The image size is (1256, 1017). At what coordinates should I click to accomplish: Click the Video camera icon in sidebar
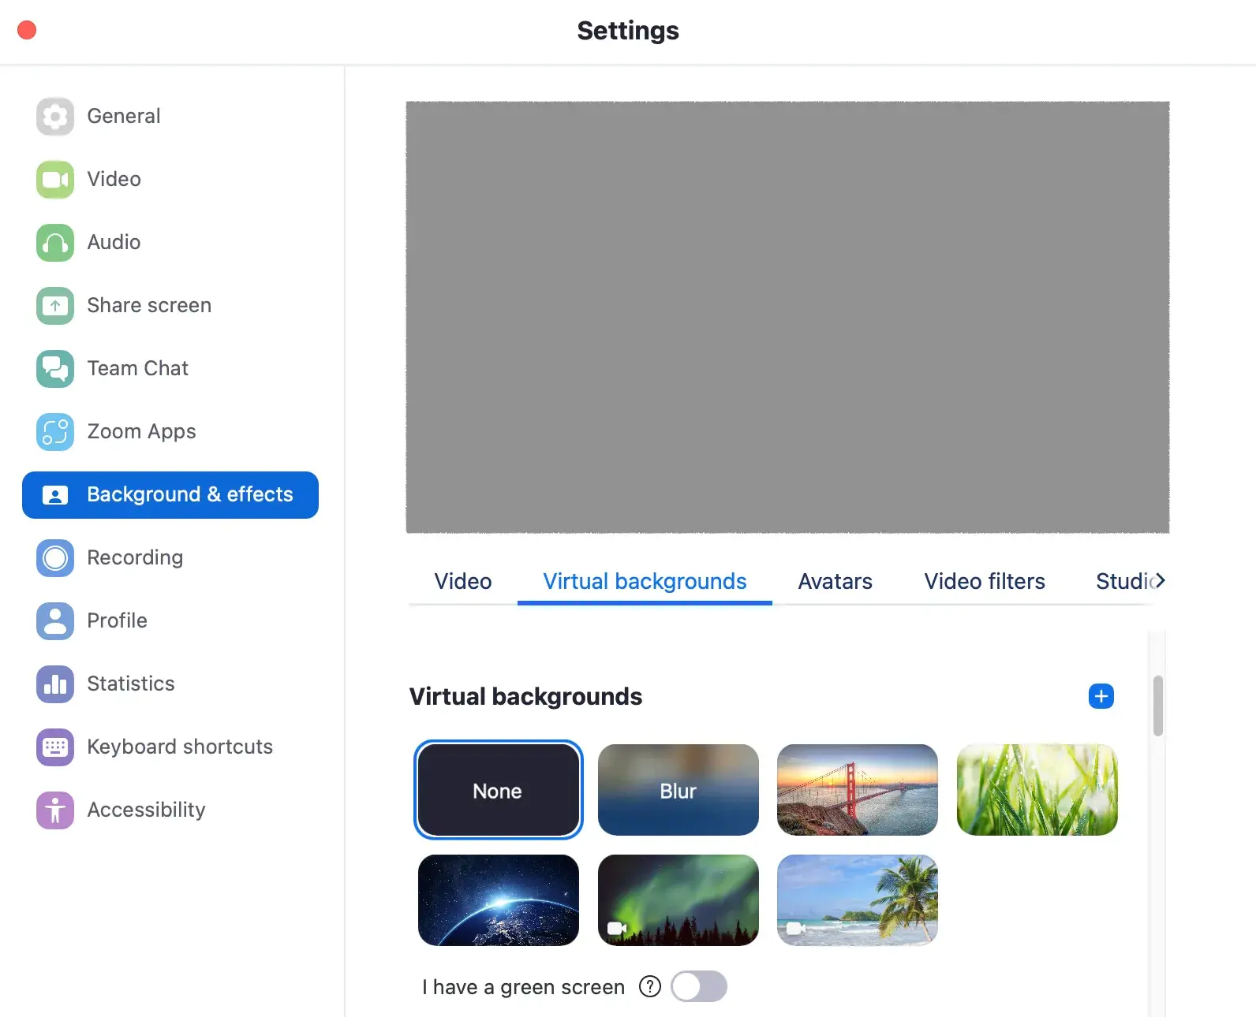coord(55,180)
